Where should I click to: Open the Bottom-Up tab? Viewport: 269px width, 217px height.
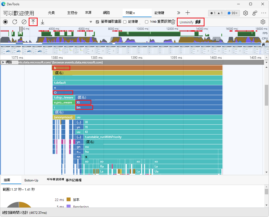click(x=31, y=180)
